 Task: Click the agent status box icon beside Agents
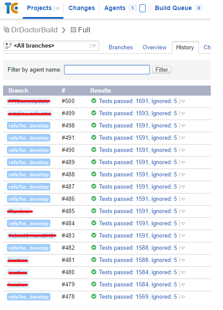click(143, 8)
